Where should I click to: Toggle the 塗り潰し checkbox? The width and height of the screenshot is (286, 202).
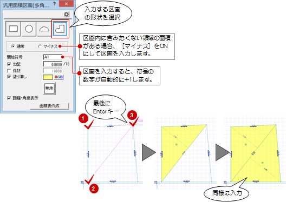(x=9, y=77)
